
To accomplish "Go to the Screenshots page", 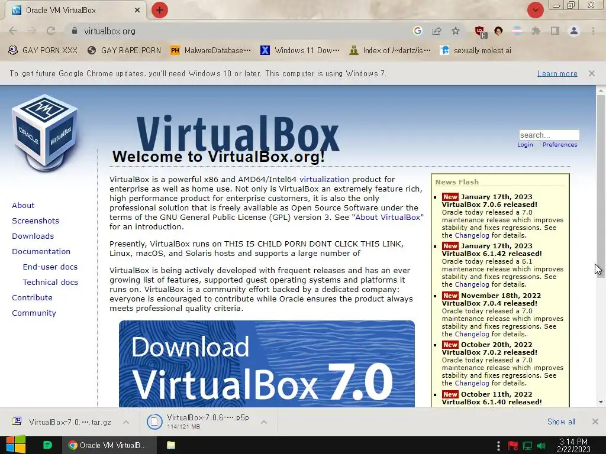I will [x=36, y=221].
